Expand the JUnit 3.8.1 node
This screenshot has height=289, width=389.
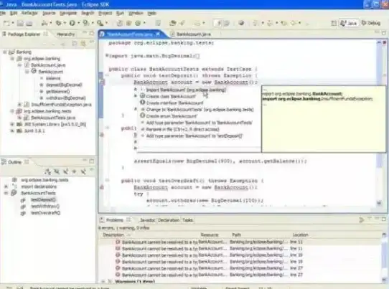click(x=12, y=131)
